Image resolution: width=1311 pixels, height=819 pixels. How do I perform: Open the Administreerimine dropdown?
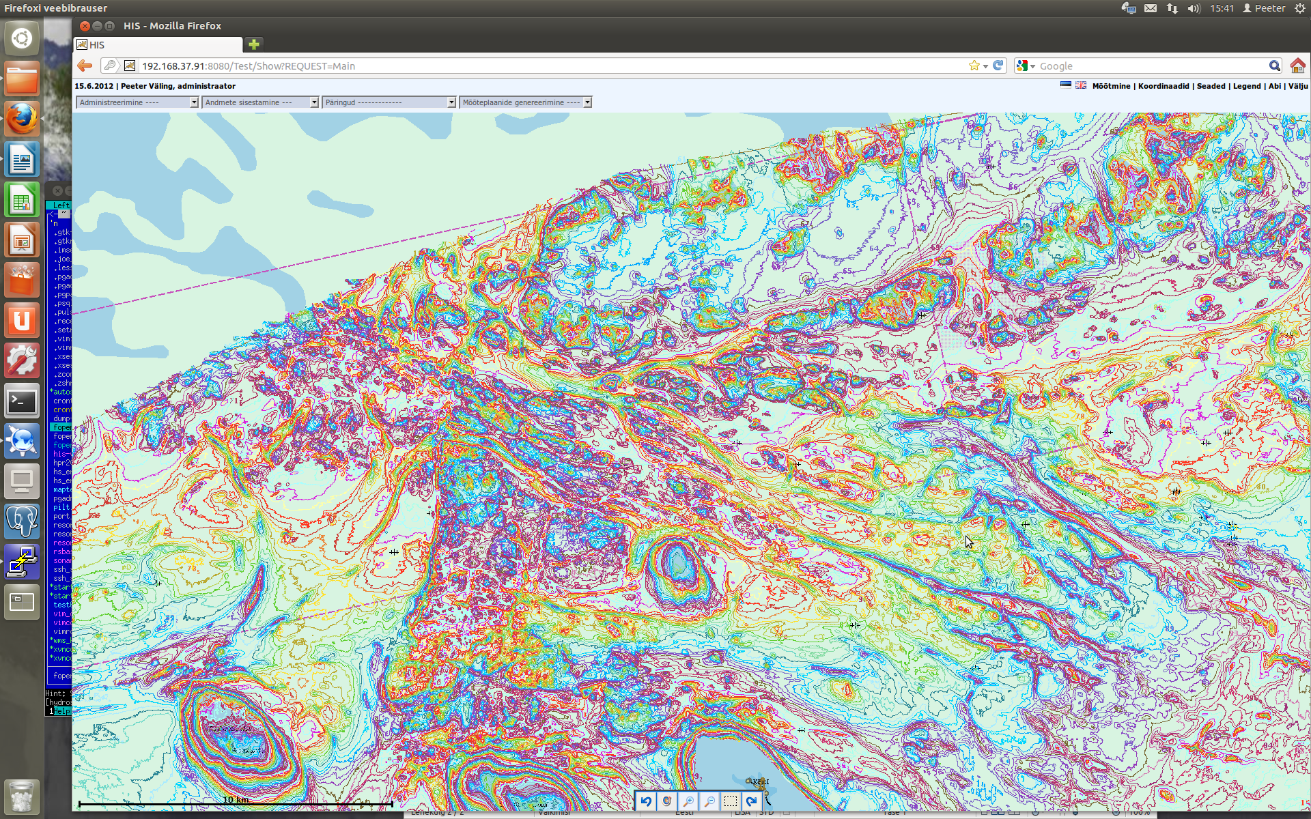tap(137, 102)
